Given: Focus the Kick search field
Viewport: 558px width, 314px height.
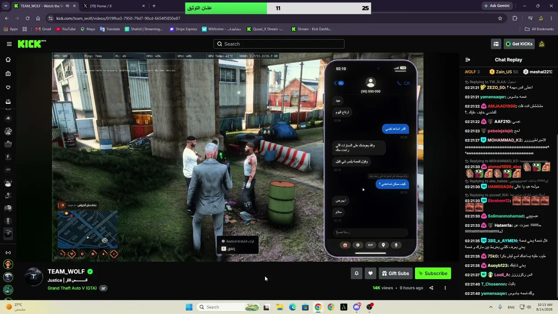Looking at the screenshot, I should click(279, 44).
